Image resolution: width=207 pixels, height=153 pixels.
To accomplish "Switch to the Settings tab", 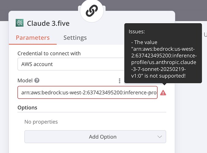I will 75,38.
